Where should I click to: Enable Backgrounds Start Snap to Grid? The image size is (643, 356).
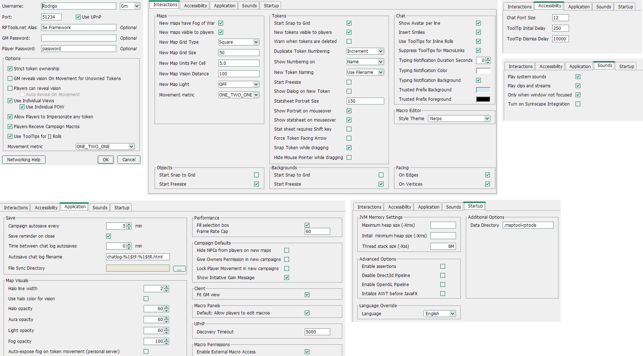pos(381,175)
